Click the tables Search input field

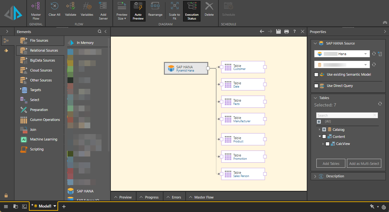pyautogui.click(x=344, y=115)
